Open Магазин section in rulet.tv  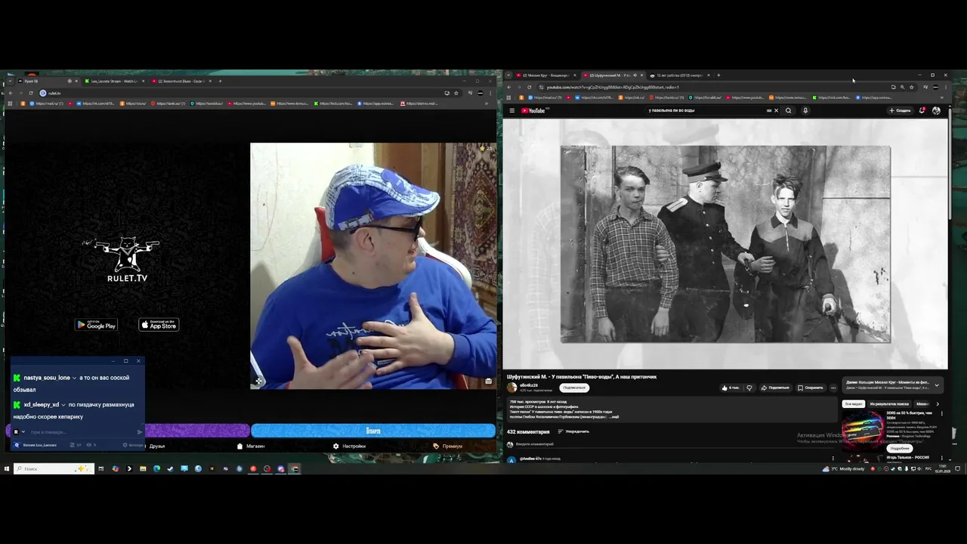pyautogui.click(x=251, y=446)
